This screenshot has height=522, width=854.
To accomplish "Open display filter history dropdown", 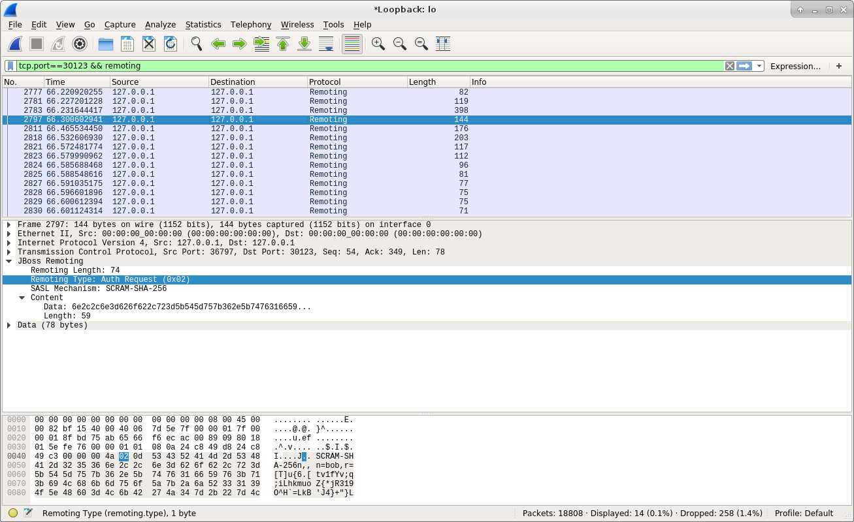I will pos(759,66).
